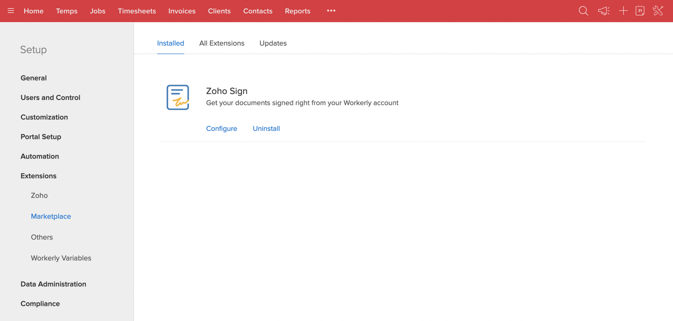Go to the Home module
Image resolution: width=673 pixels, height=321 pixels.
pyautogui.click(x=34, y=11)
